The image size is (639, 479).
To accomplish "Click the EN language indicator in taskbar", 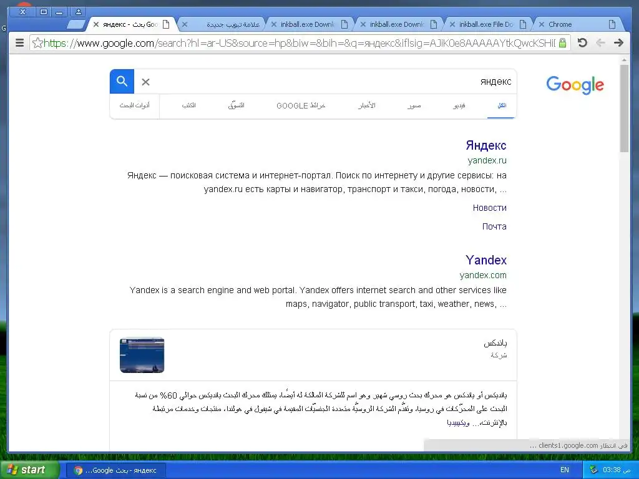I will [564, 470].
